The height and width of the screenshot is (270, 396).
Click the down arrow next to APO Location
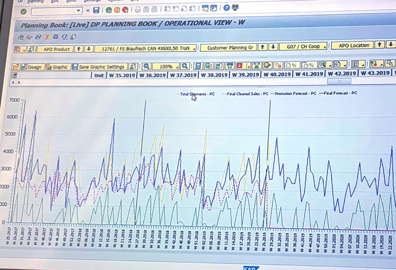[x=391, y=44]
